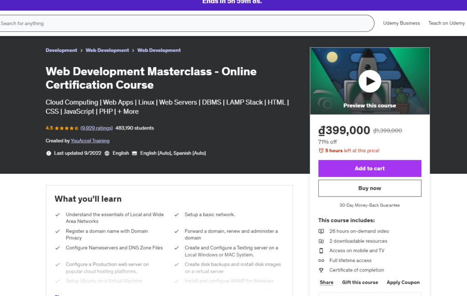The width and height of the screenshot is (467, 296).
Task: Click the mobile and TV access icon
Action: point(321,250)
